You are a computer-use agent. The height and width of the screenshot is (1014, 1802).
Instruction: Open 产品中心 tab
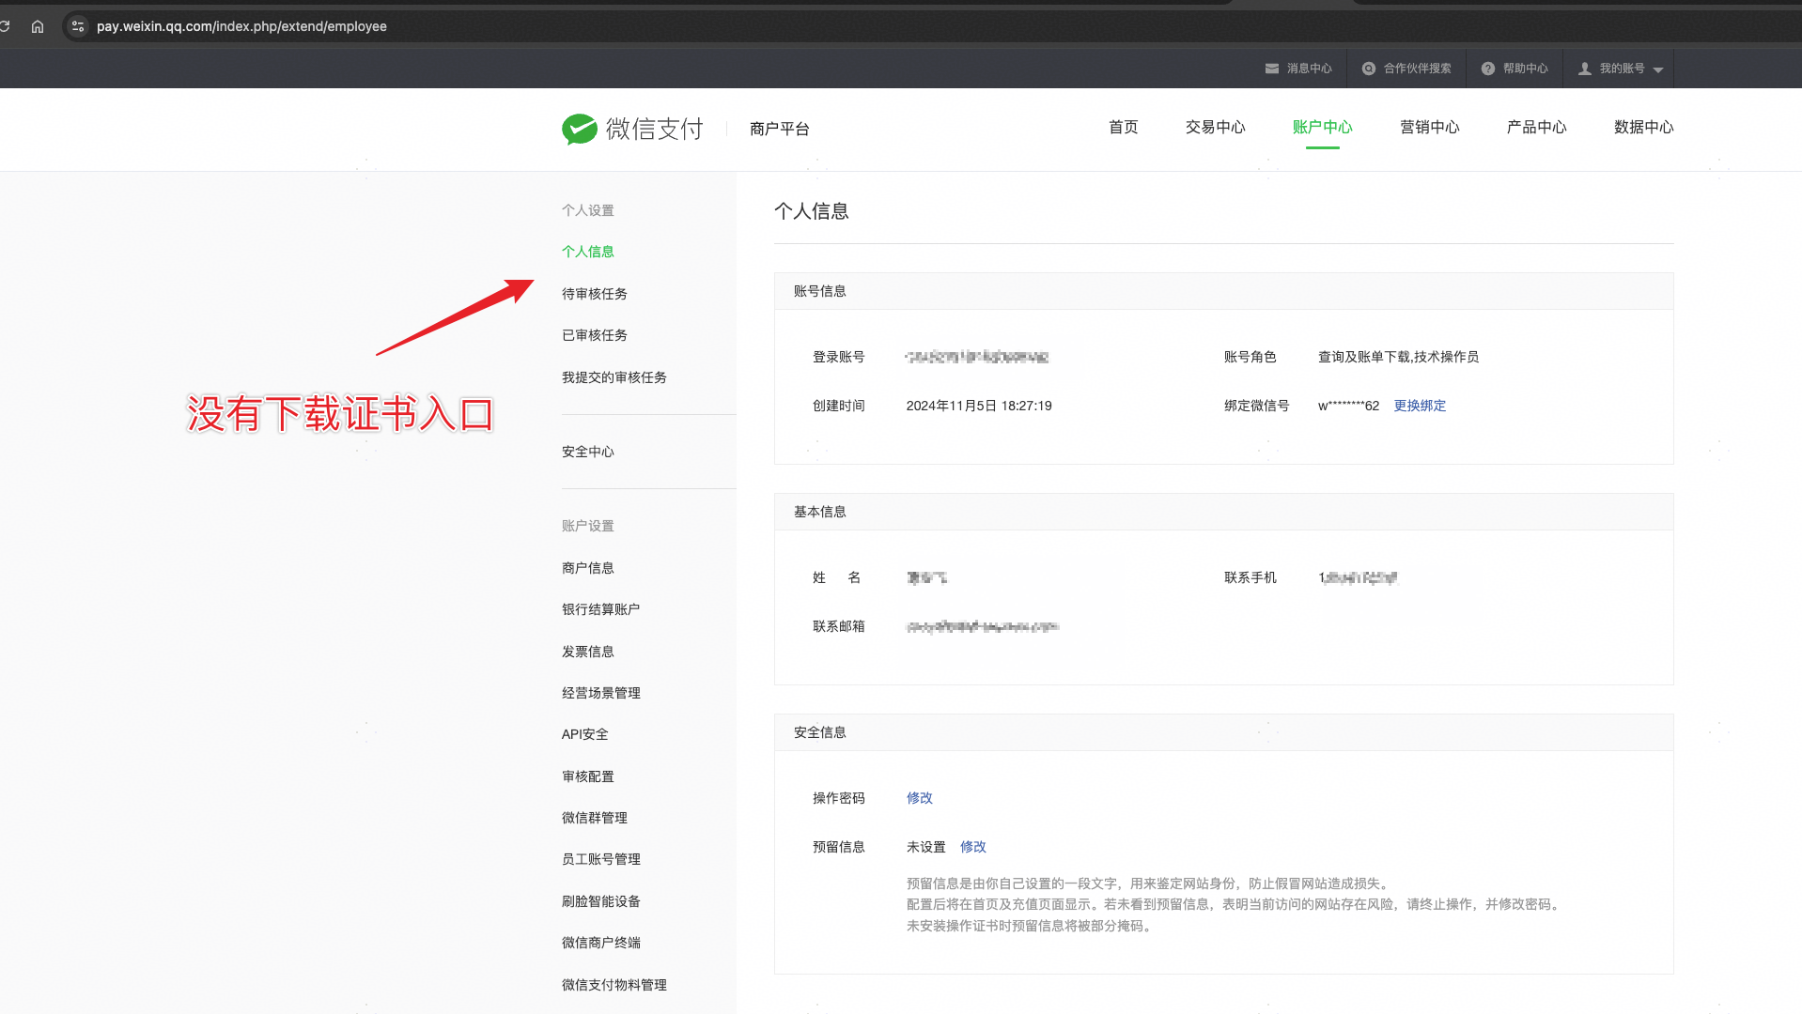[x=1537, y=127]
